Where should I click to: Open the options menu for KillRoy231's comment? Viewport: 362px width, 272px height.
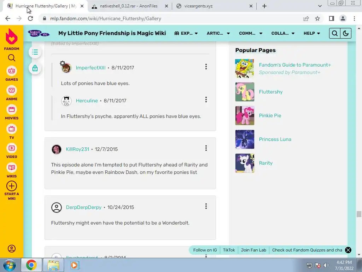pos(206,148)
